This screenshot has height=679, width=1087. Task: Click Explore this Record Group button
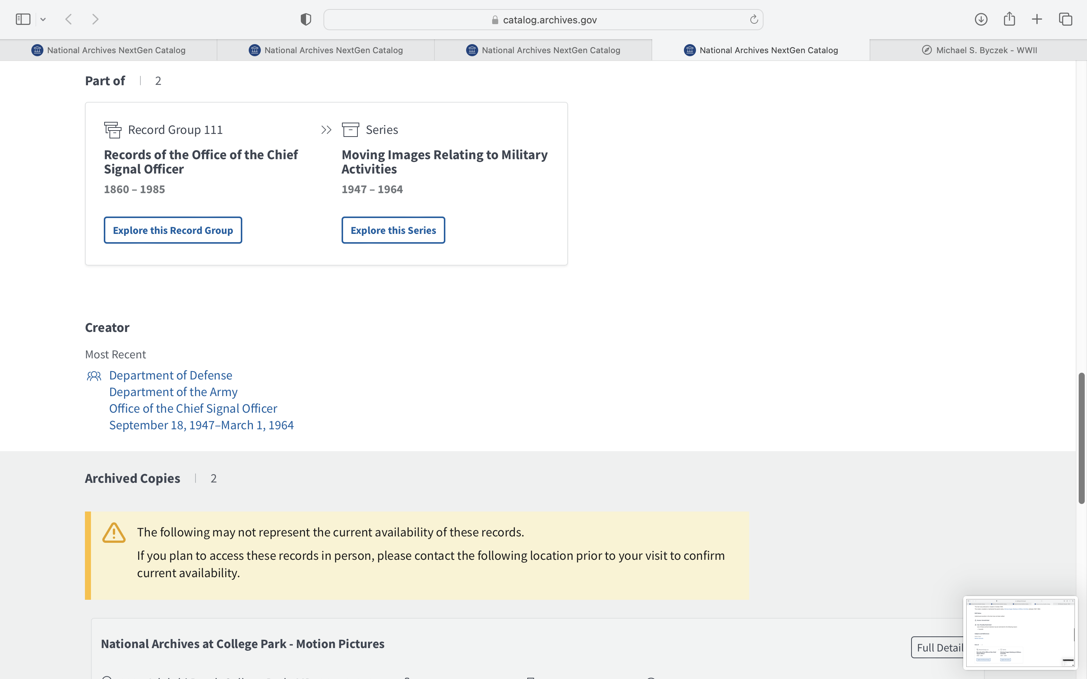173,230
